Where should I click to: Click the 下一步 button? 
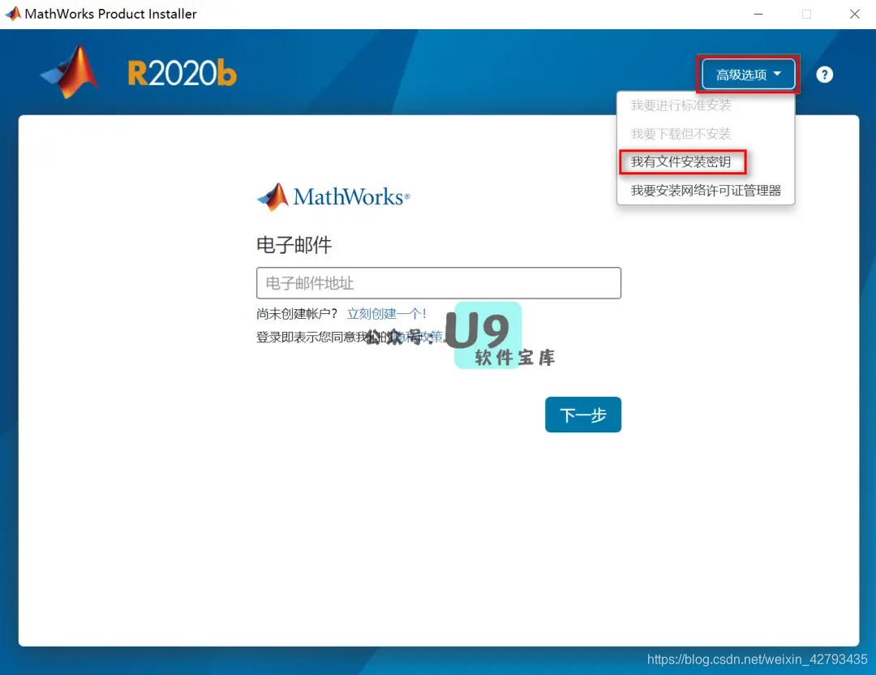(x=583, y=415)
